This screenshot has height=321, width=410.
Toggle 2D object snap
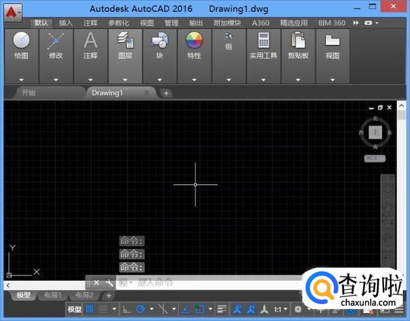click(x=200, y=309)
